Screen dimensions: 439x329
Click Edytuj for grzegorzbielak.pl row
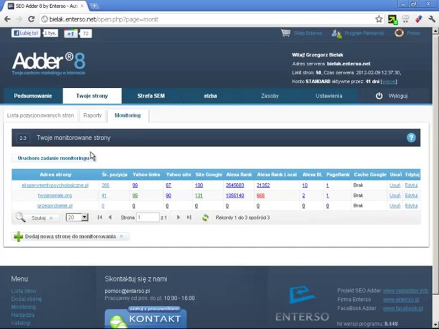[411, 206]
